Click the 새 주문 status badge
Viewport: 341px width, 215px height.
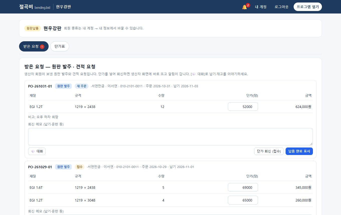coord(81,86)
